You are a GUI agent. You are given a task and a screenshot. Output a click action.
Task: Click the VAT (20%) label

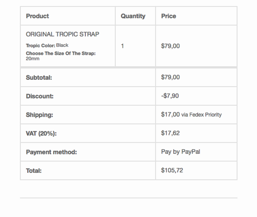click(x=41, y=133)
